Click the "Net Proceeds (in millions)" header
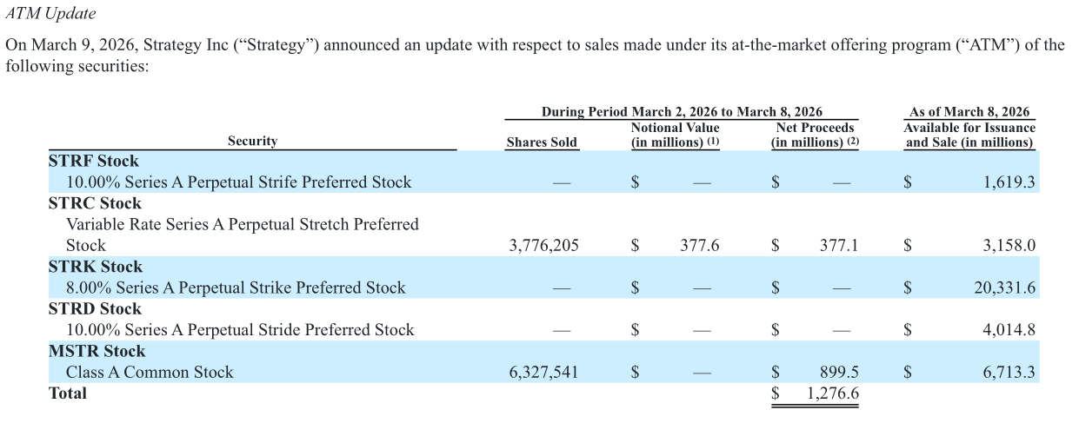Screen dimensions: 1079x423 click(815, 135)
